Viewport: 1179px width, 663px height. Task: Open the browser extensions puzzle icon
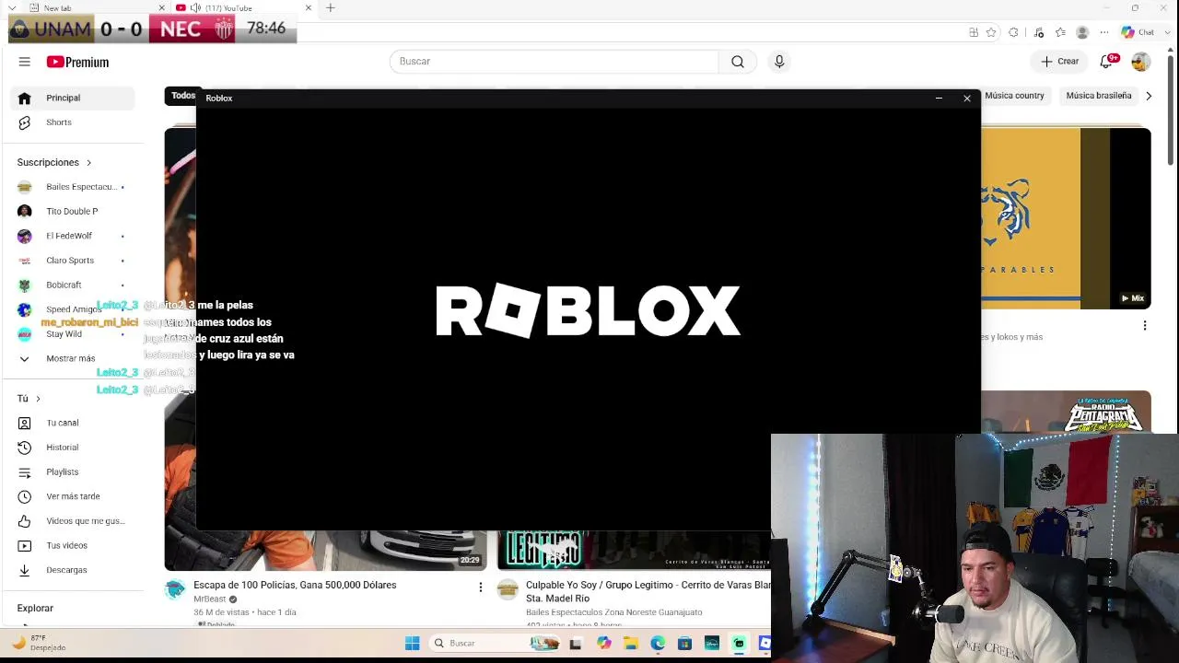tap(1014, 32)
